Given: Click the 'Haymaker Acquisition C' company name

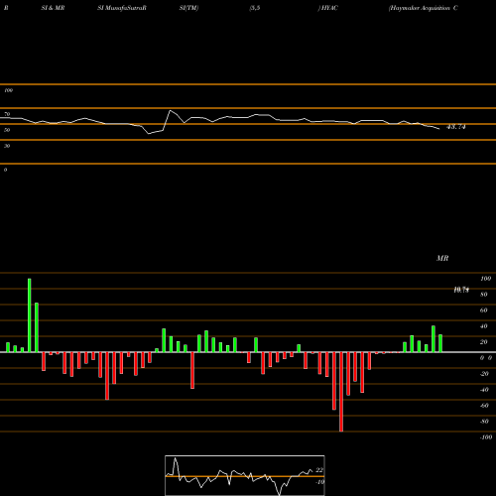Looking at the screenshot, I should (x=424, y=8).
